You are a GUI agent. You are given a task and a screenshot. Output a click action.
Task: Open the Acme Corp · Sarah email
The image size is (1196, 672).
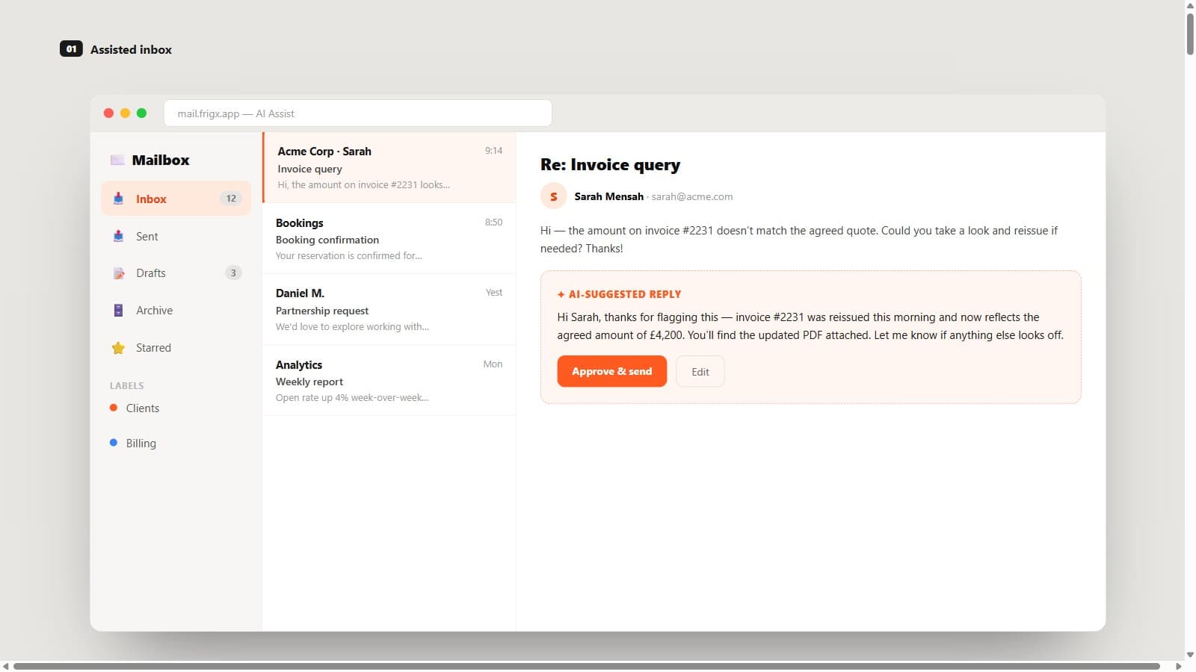point(389,167)
